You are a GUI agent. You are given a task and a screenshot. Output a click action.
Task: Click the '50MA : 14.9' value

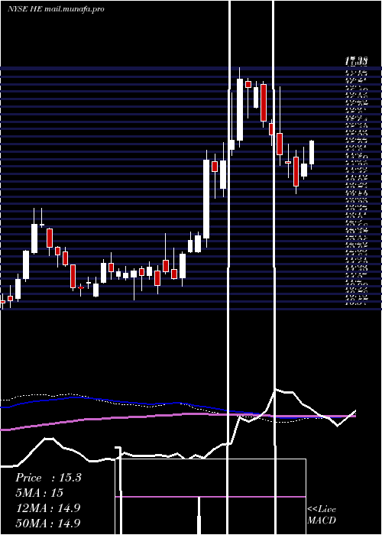tap(48, 523)
